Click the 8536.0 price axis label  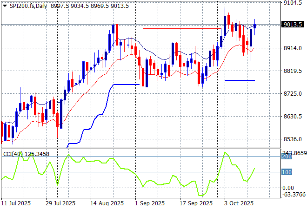[x=293, y=139]
